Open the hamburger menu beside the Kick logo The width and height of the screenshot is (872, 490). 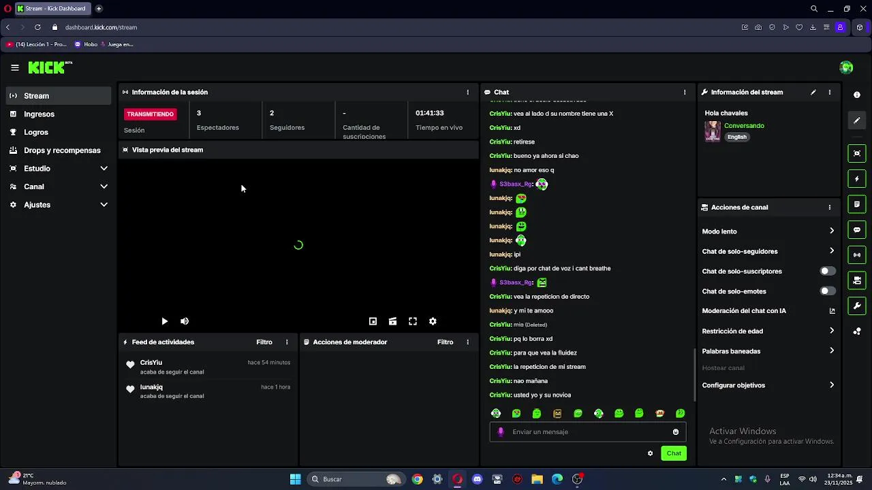coord(15,67)
